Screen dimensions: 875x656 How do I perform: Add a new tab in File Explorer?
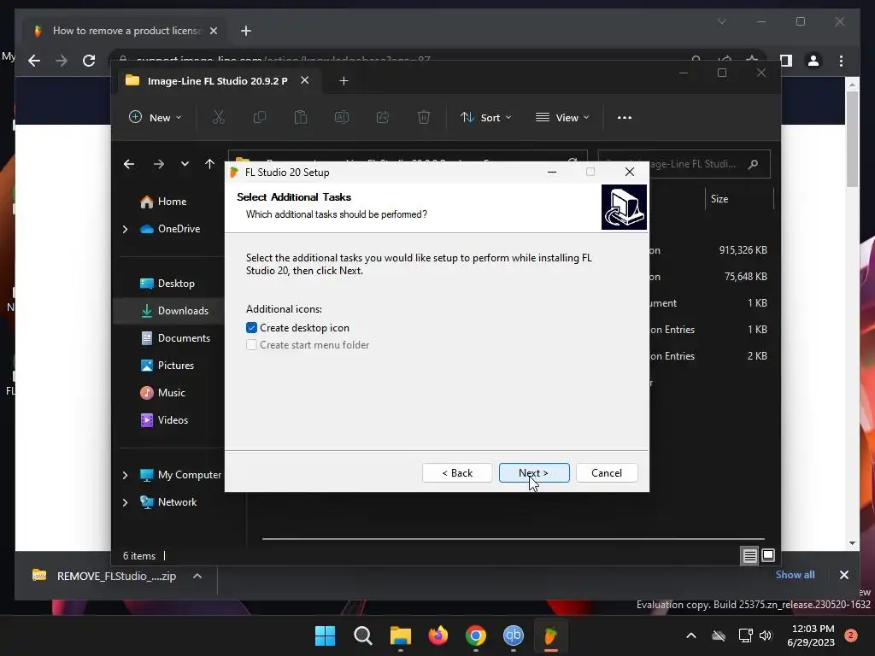344,81
